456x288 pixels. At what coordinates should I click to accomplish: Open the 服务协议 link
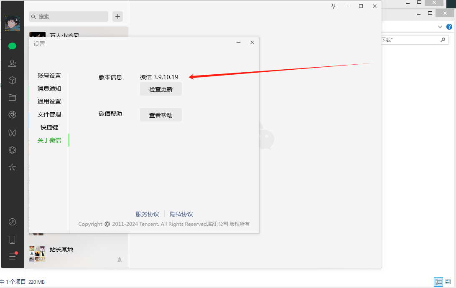click(148, 214)
